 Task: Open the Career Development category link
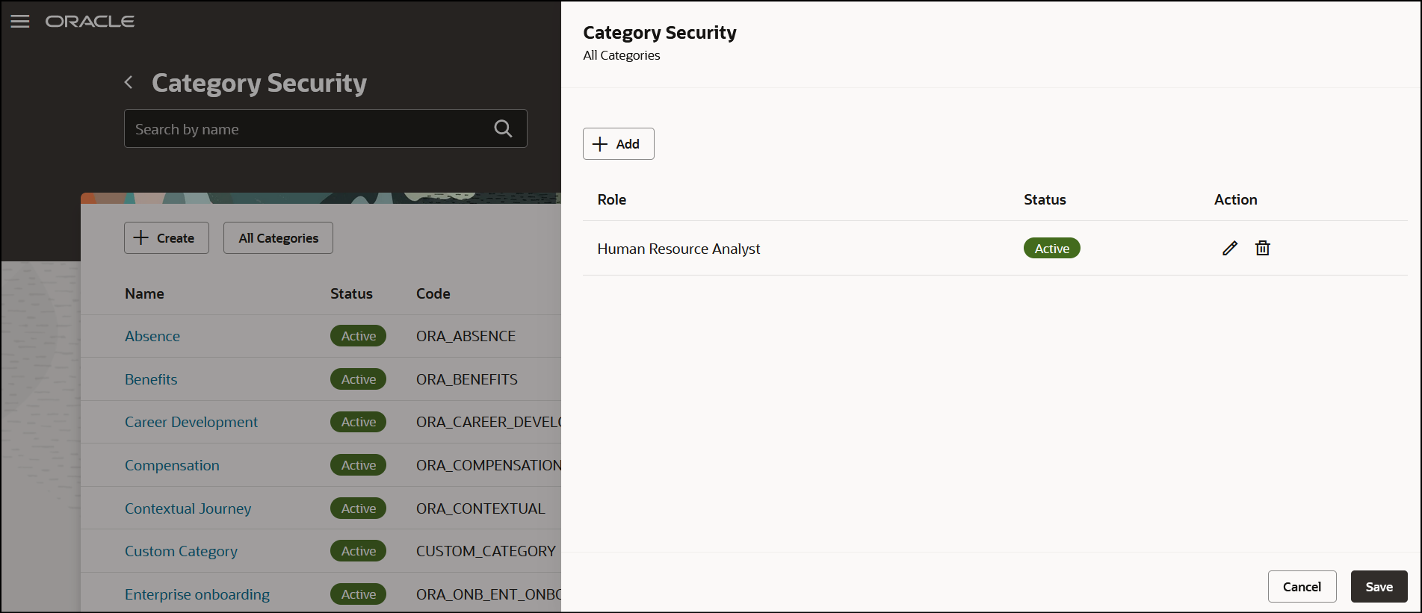[x=191, y=422]
